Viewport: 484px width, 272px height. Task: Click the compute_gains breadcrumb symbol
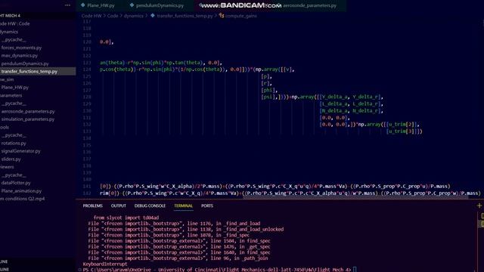[x=240, y=16]
